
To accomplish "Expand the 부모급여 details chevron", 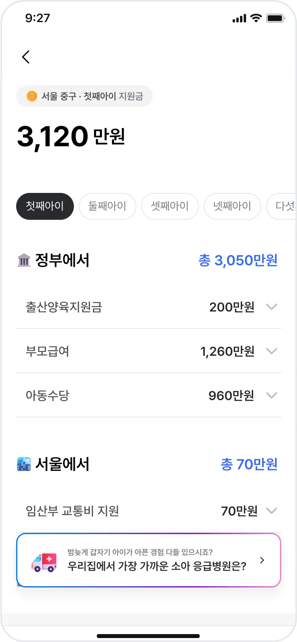I will click(271, 351).
